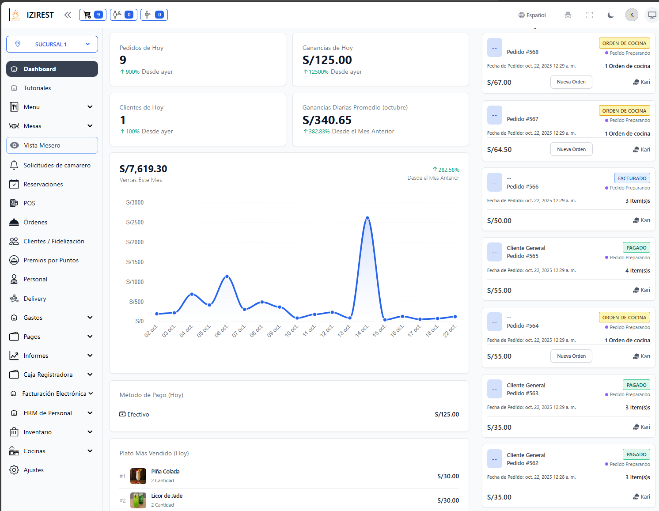The width and height of the screenshot is (659, 511).
Task: Open the SUCURSAL 1 branch dropdown
Action: pos(52,44)
